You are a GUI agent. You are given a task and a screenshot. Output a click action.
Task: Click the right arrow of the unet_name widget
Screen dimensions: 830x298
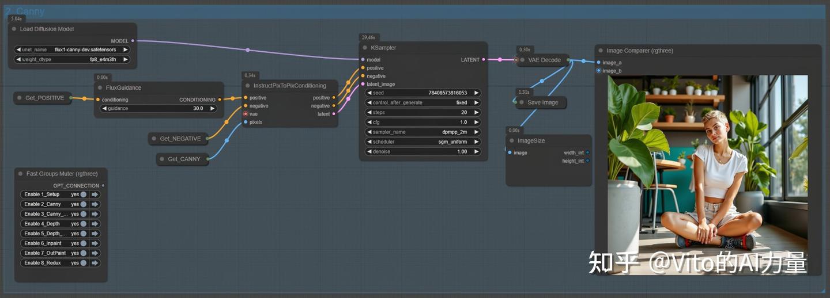[126, 49]
